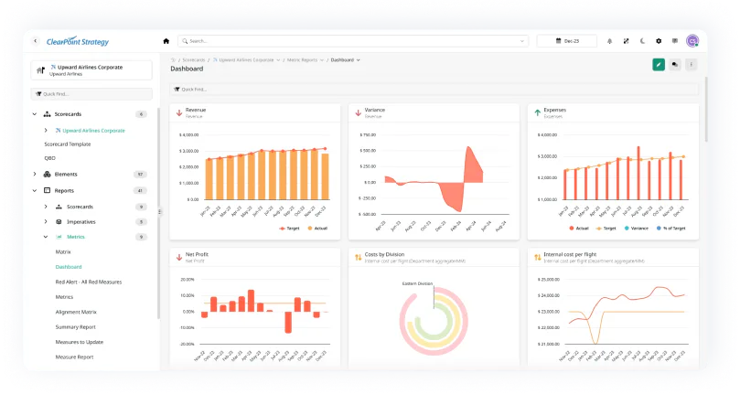Open the more options kebab menu

[691, 65]
